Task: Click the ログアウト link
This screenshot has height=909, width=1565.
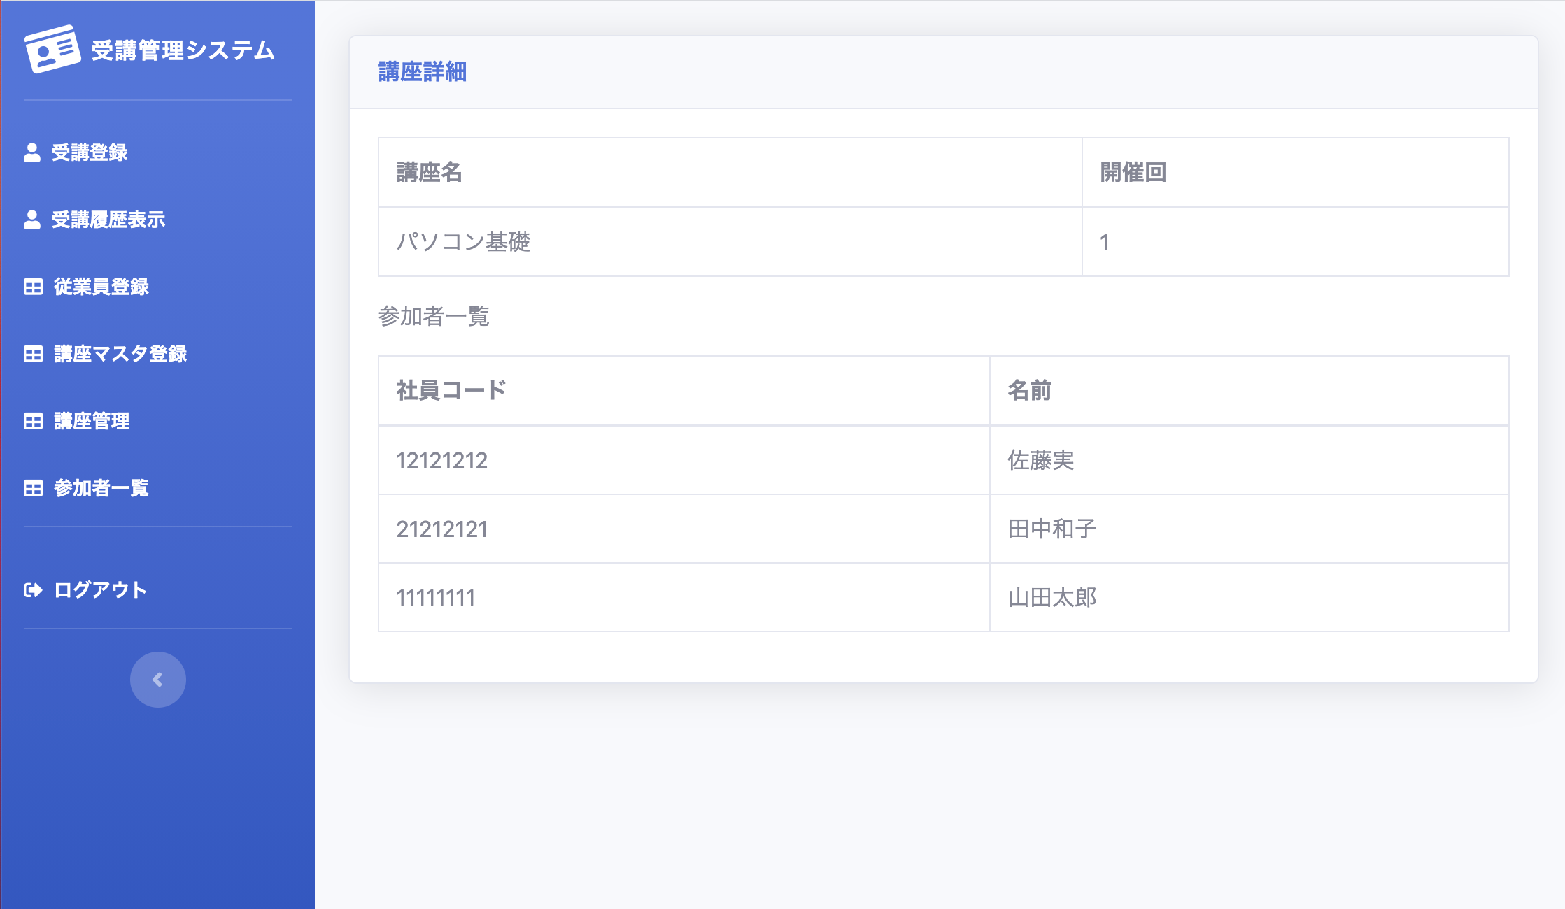Action: (101, 590)
